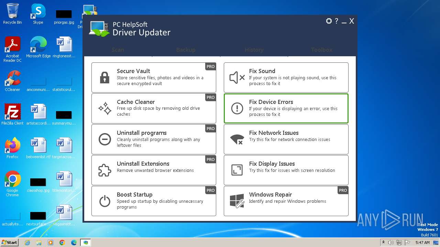This screenshot has width=440, height=247.
Task: Open the Secure Vault padlock icon
Action: (x=104, y=78)
